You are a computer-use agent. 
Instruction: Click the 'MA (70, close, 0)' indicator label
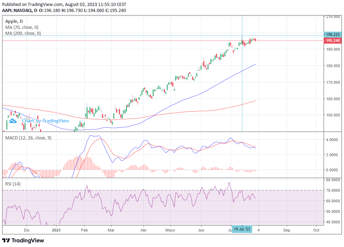click(22, 27)
